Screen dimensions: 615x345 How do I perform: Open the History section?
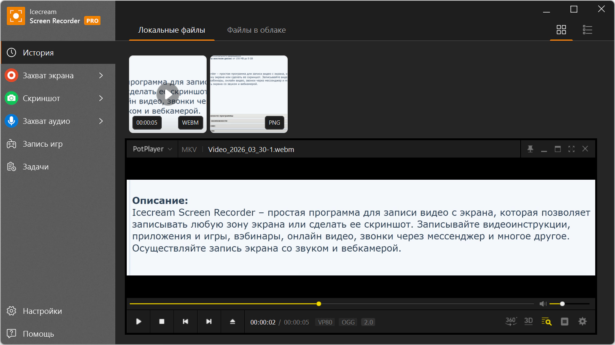58,52
